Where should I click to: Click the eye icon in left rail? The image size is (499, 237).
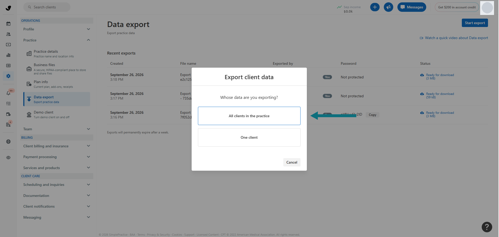click(x=8, y=158)
